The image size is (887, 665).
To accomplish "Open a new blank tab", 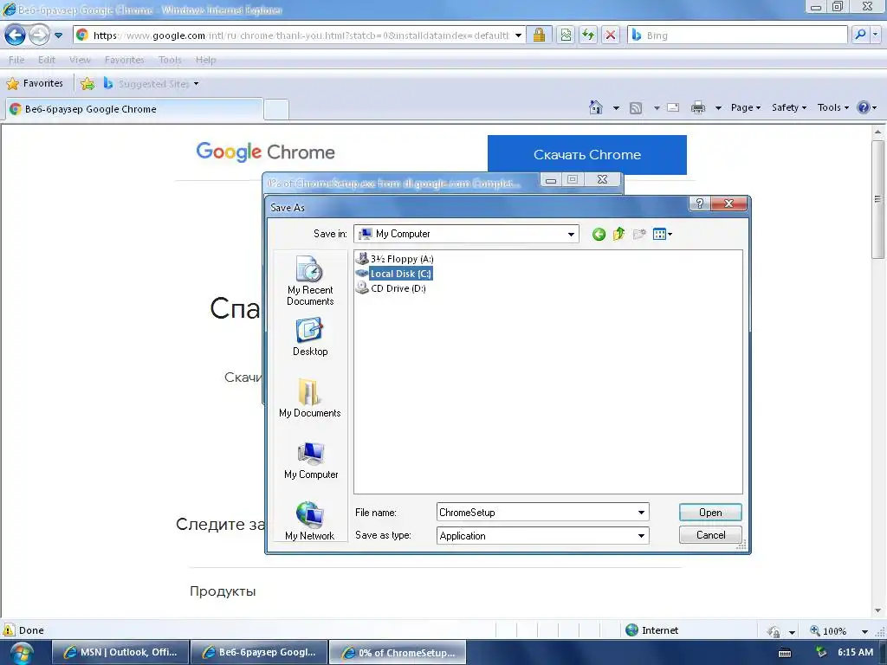I will tap(276, 109).
